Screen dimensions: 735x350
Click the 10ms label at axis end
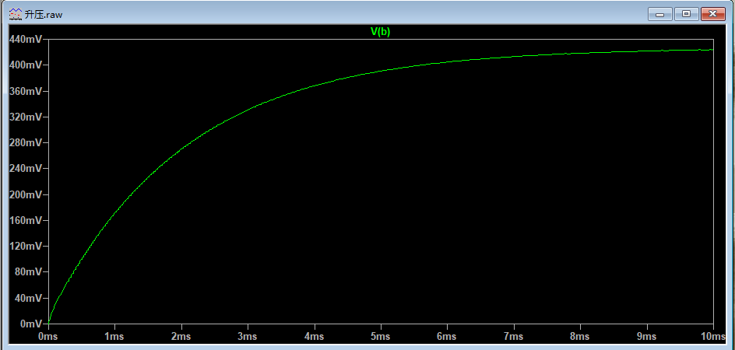pyautogui.click(x=711, y=337)
